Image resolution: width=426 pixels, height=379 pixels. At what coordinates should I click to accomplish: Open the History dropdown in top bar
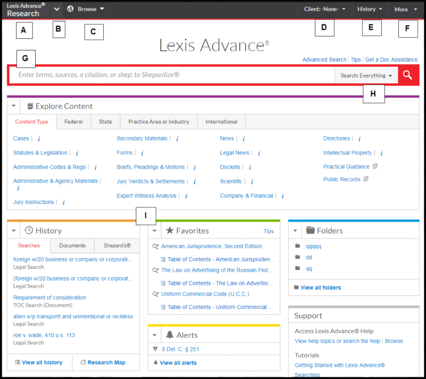click(369, 9)
